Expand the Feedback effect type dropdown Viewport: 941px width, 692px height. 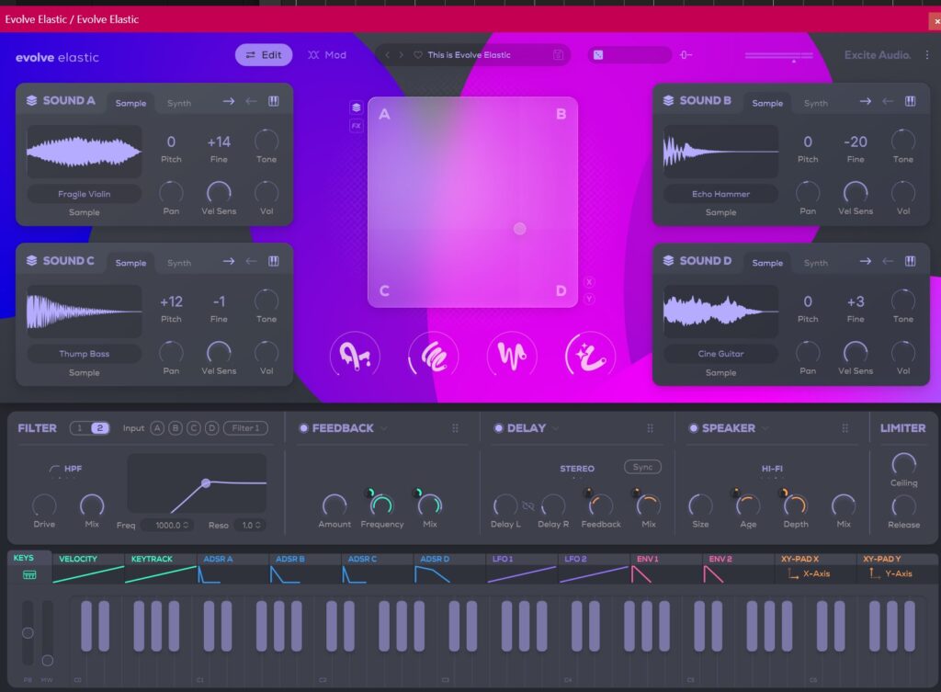[x=384, y=428]
